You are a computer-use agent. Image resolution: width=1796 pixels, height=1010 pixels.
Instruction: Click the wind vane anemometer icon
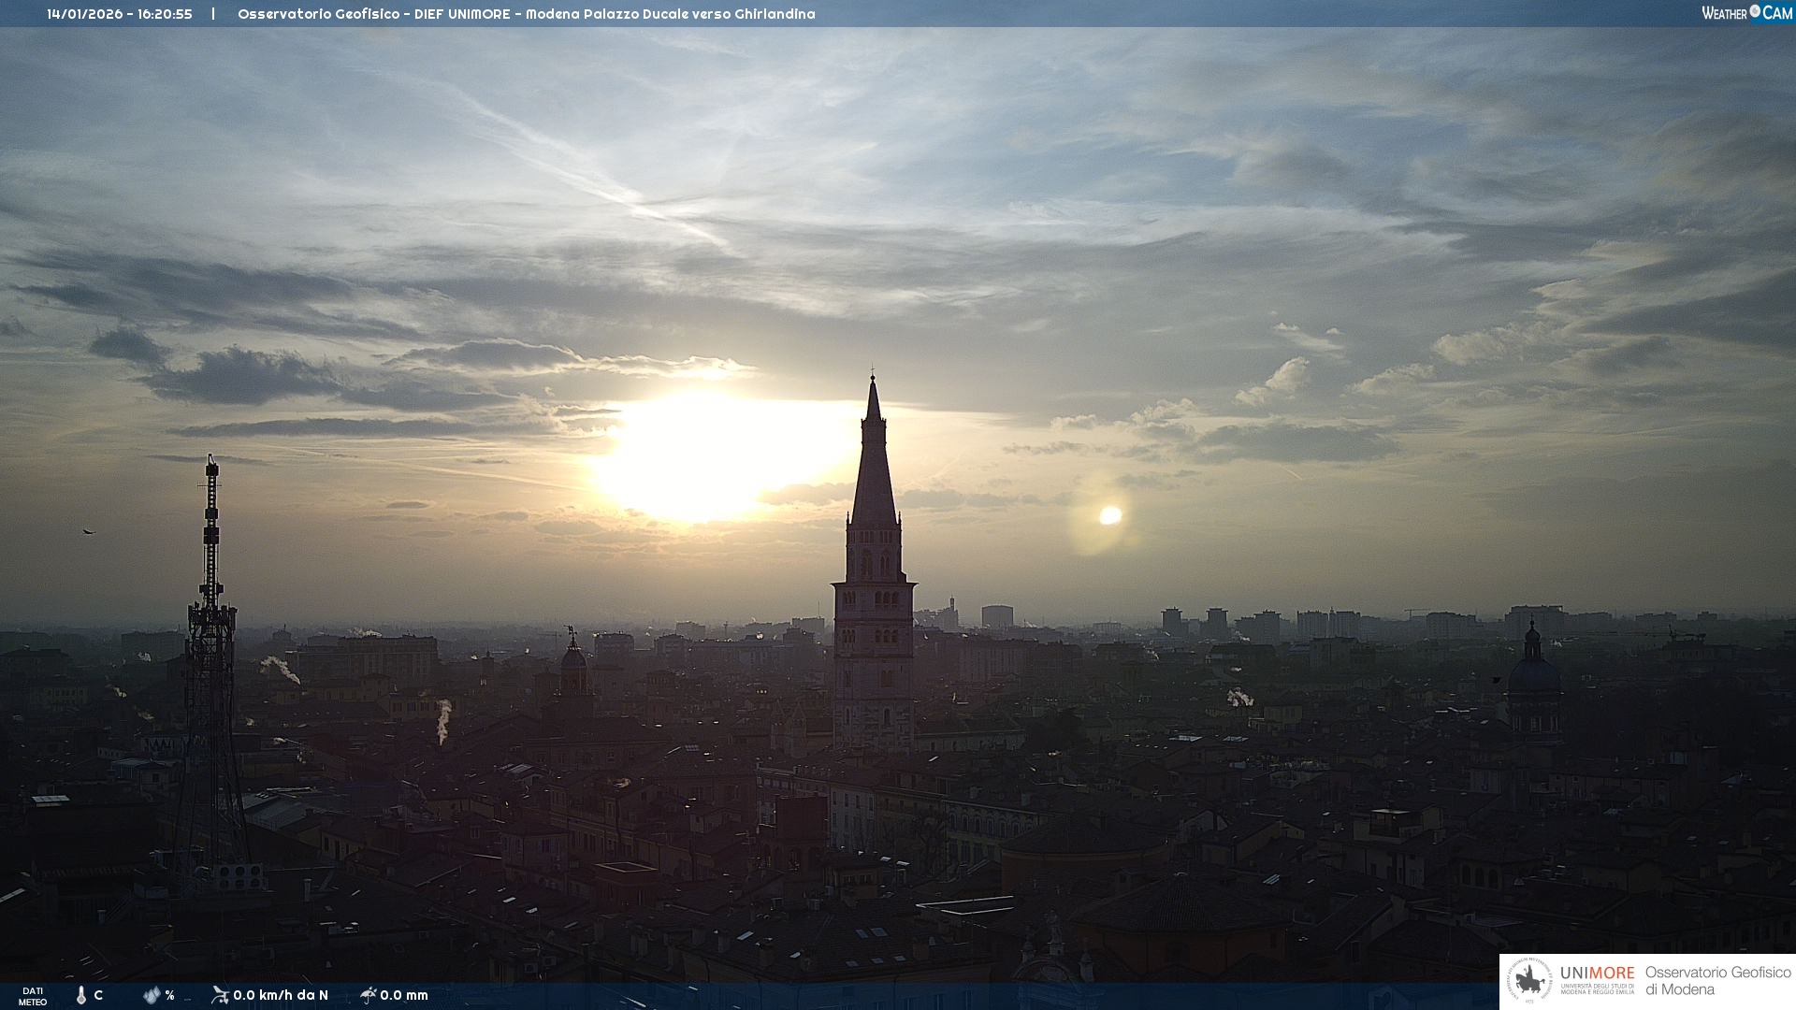(x=220, y=994)
